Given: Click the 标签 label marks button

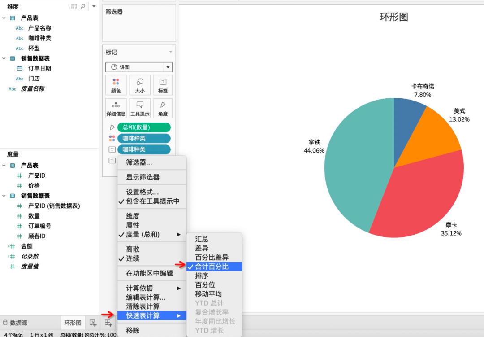Looking at the screenshot, I should pos(163,85).
